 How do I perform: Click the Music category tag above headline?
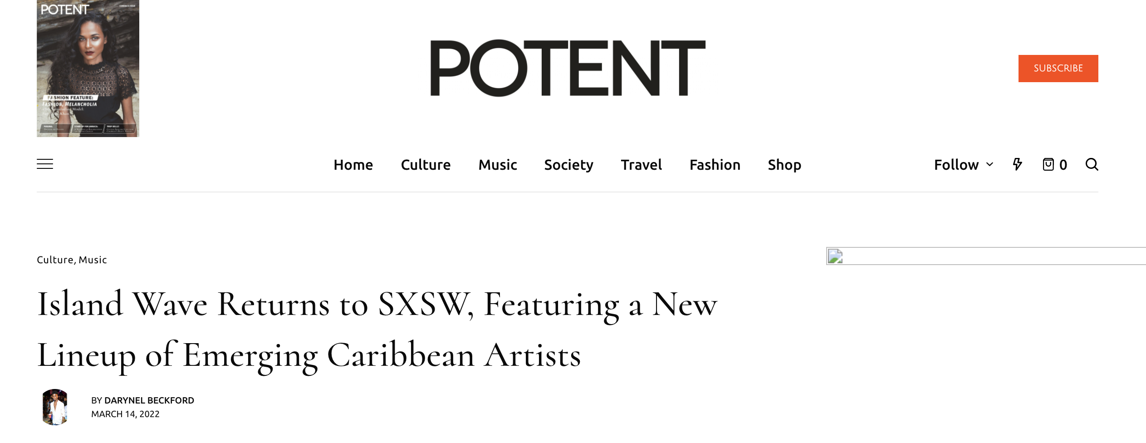click(93, 260)
